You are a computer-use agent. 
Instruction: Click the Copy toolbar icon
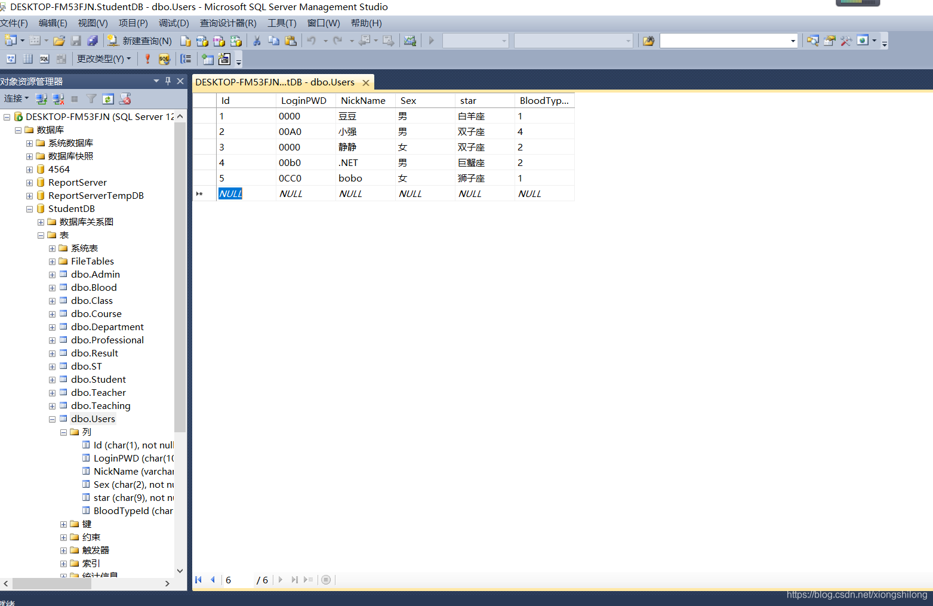click(x=273, y=41)
